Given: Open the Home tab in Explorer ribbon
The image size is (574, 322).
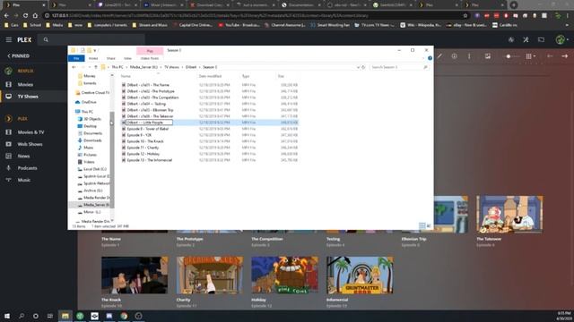Looking at the screenshot, I should pos(93,58).
